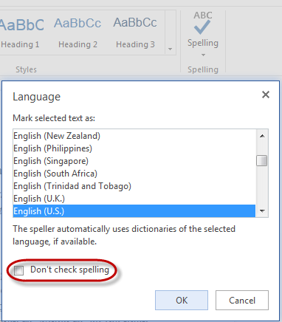The height and width of the screenshot is (322, 282).
Task: Click the Cancel button
Action: point(242,300)
